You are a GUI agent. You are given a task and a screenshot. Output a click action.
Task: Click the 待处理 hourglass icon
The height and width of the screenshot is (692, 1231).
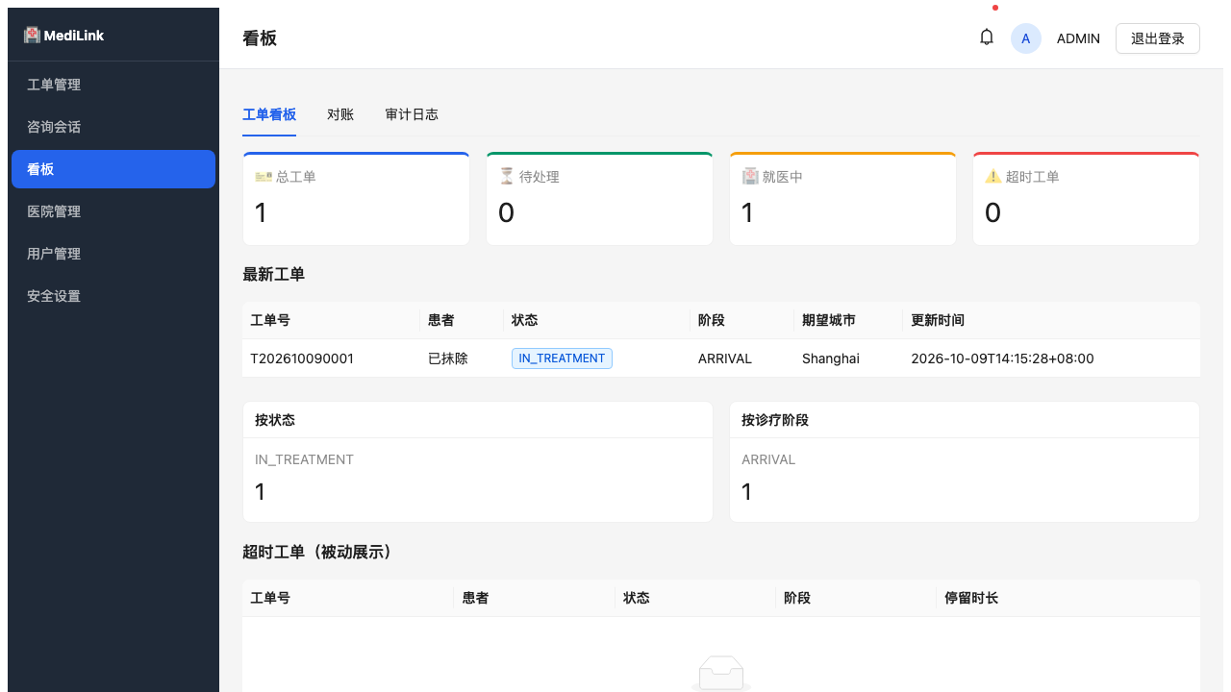click(x=507, y=177)
